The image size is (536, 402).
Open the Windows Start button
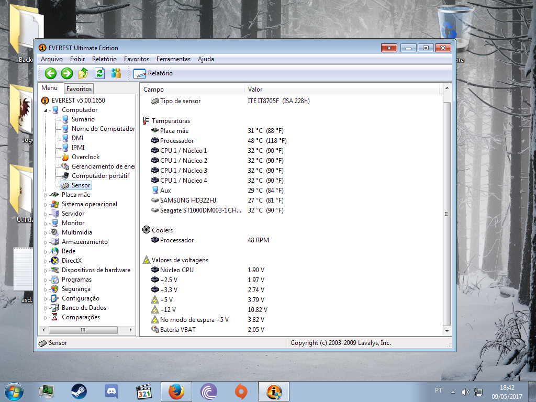[14, 392]
